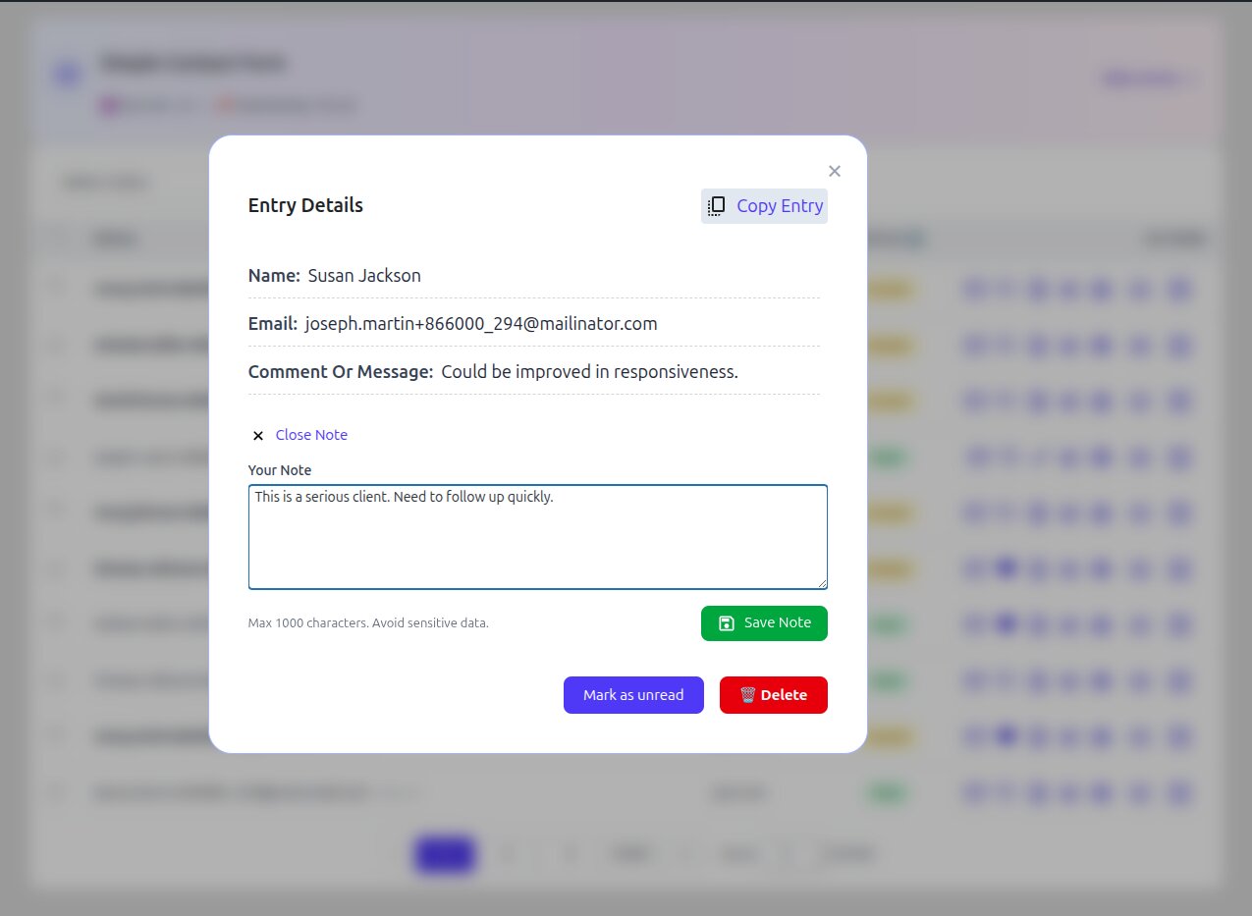Click the highlighted purple pagination button
The height and width of the screenshot is (916, 1252).
pos(445,854)
